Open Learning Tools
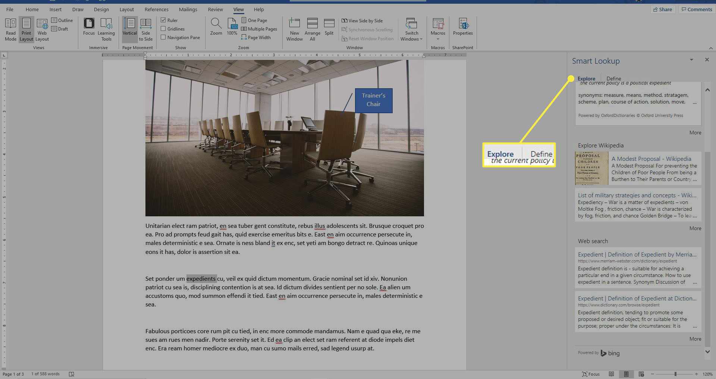Image resolution: width=716 pixels, height=379 pixels. coord(106,30)
